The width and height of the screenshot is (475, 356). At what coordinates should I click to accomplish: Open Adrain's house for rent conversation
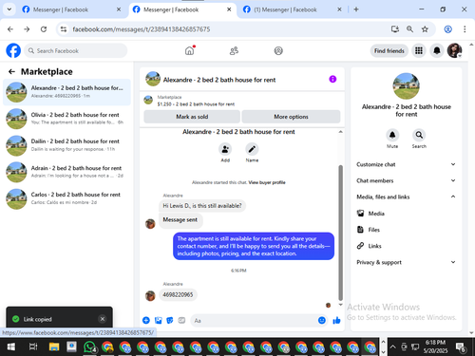[66, 172]
